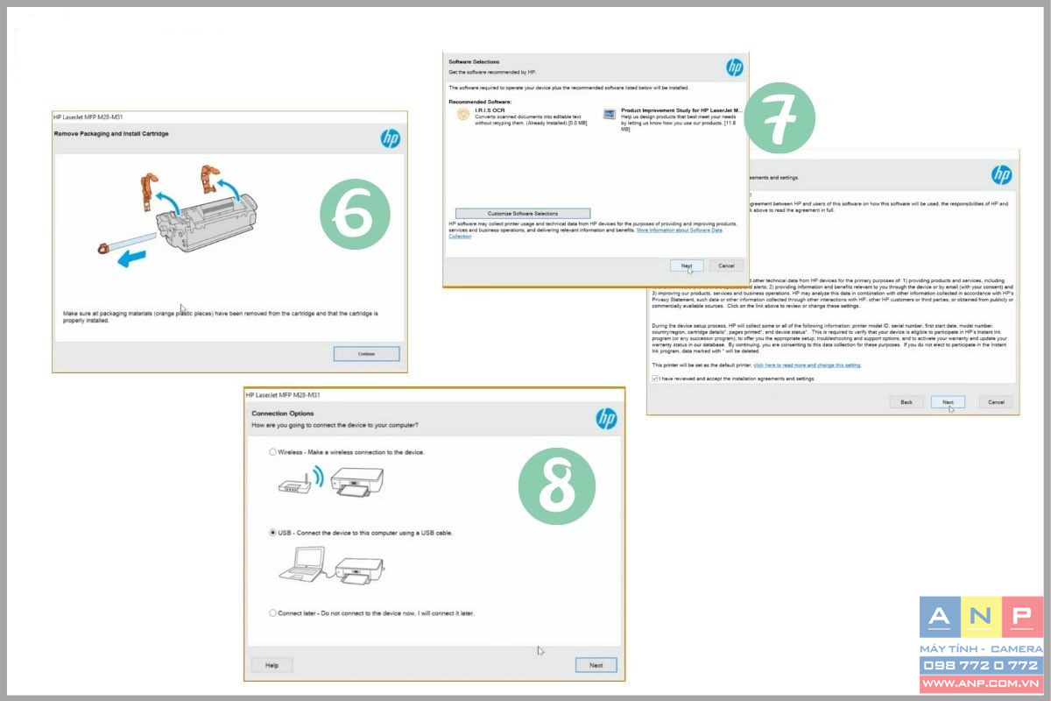Open Help in the Connection Options window
Screen dimensions: 1051x701
tap(272, 665)
